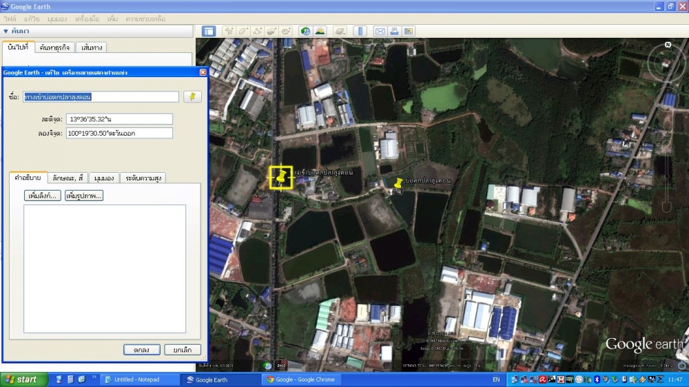Switch to the Description tab in dialog
Screen dimensions: 689x387
point(28,178)
